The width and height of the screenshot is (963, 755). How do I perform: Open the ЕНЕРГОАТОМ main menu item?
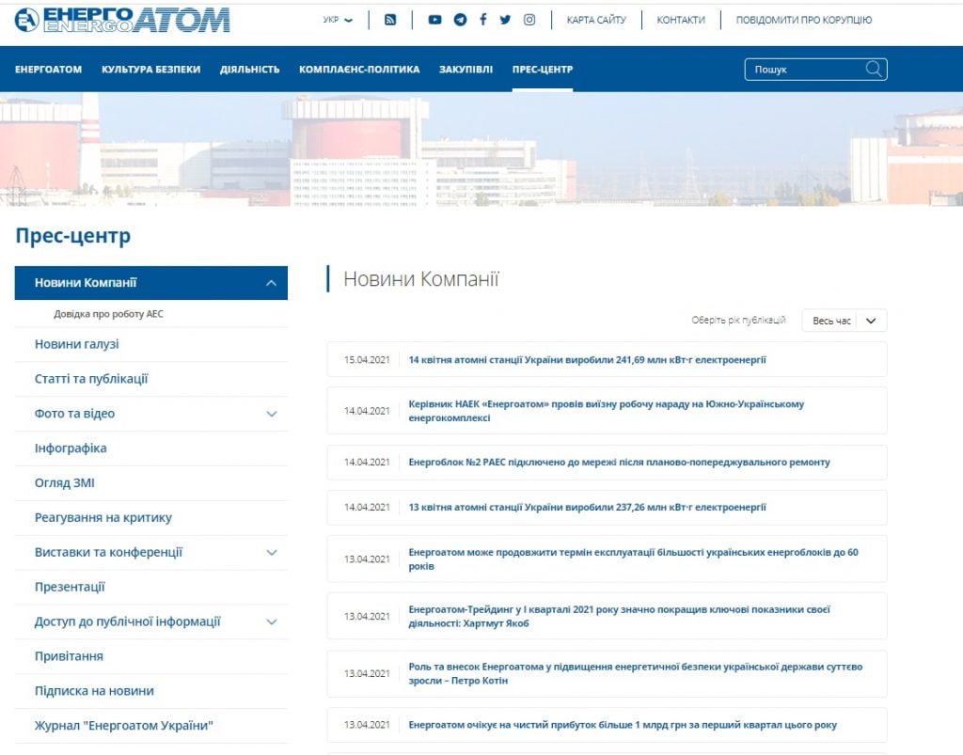(x=49, y=70)
